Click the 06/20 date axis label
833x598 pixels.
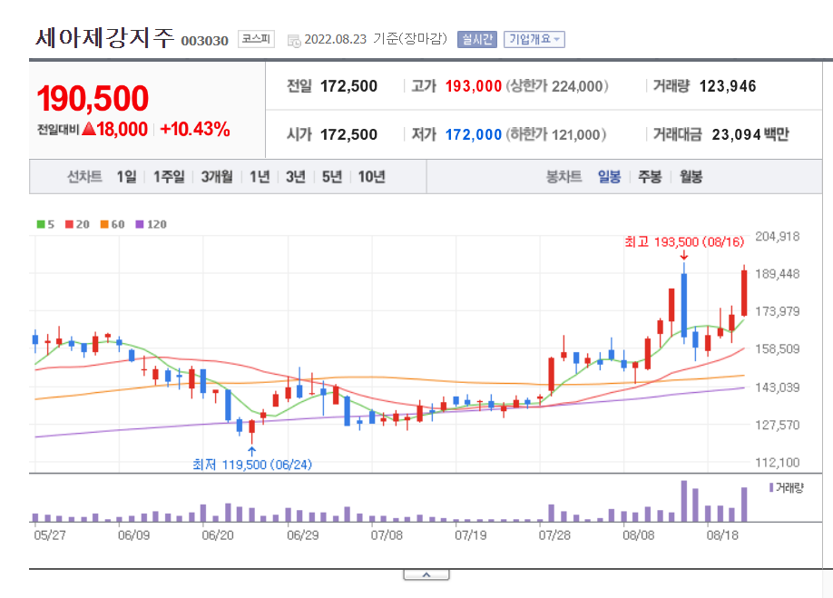218,534
